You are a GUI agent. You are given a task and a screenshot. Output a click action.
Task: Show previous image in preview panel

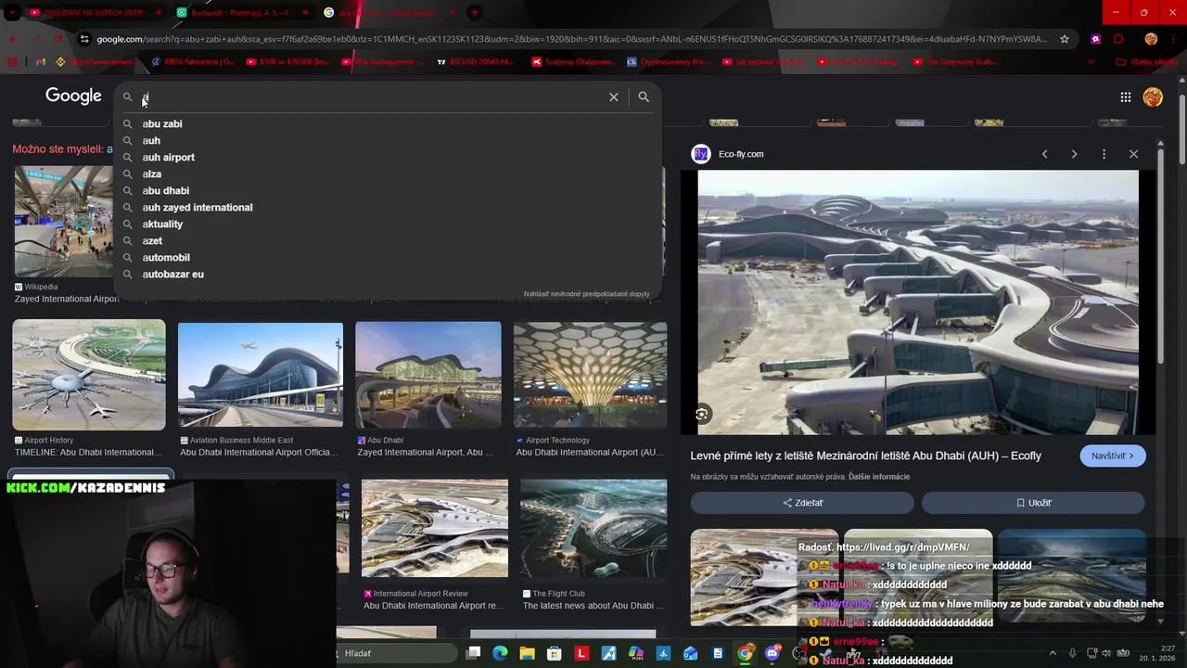click(1044, 154)
